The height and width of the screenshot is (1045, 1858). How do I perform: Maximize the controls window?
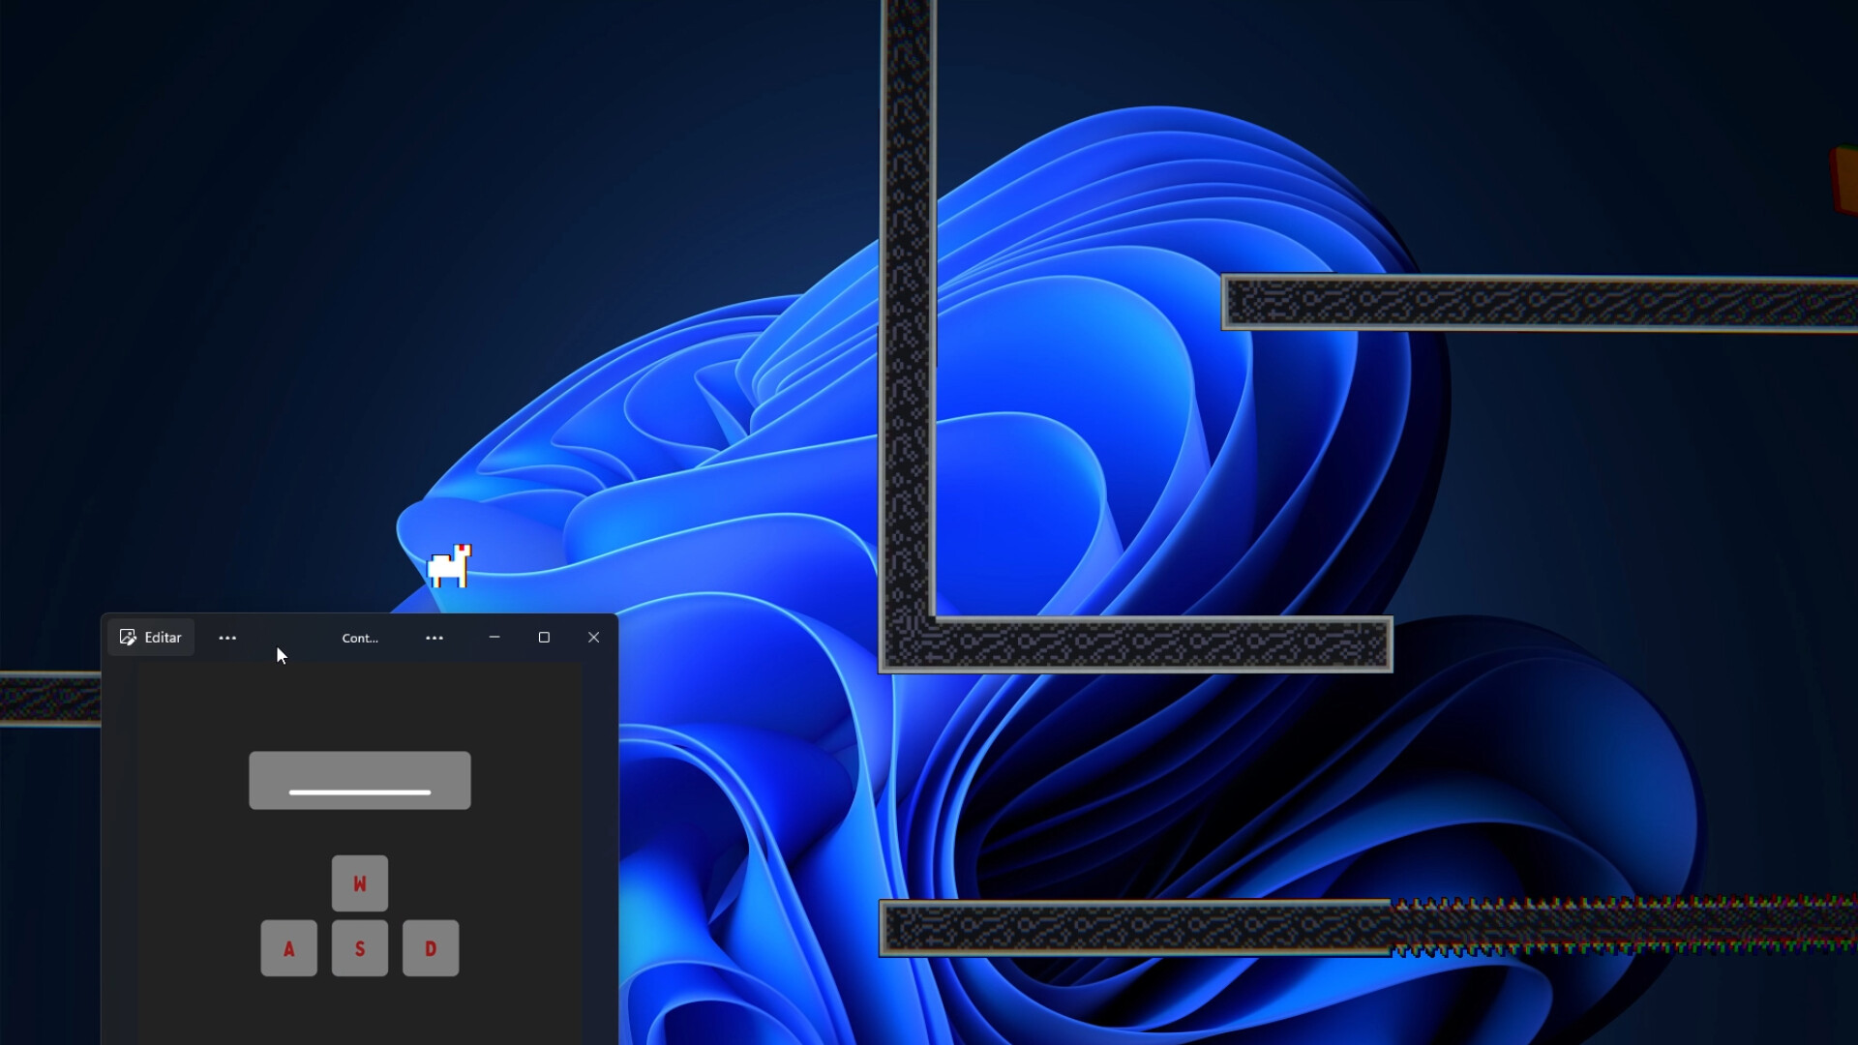click(x=544, y=638)
